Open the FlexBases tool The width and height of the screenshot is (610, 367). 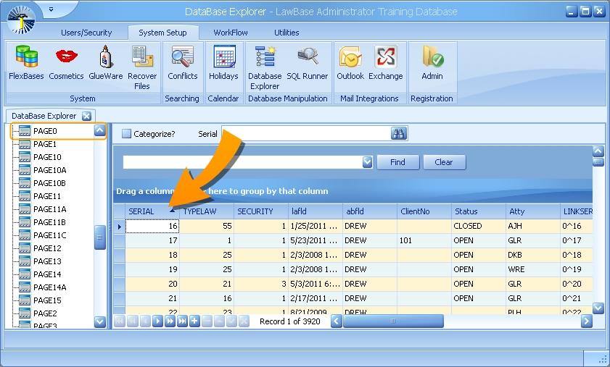coord(26,63)
